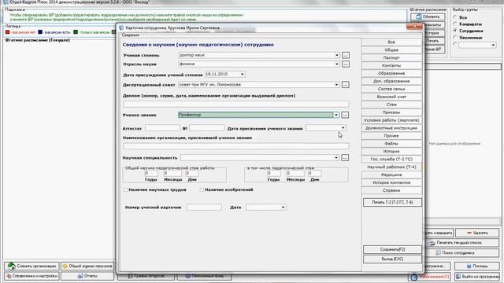
Task: Click Наименование организации, присвоившей ученое звание field
Action: [x=236, y=146]
